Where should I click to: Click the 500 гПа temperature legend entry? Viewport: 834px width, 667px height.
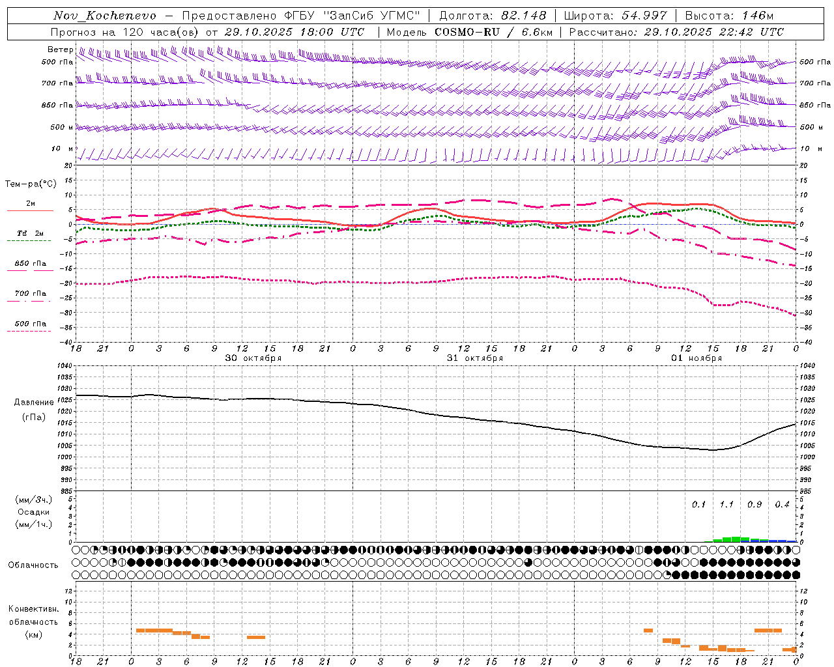click(x=31, y=324)
